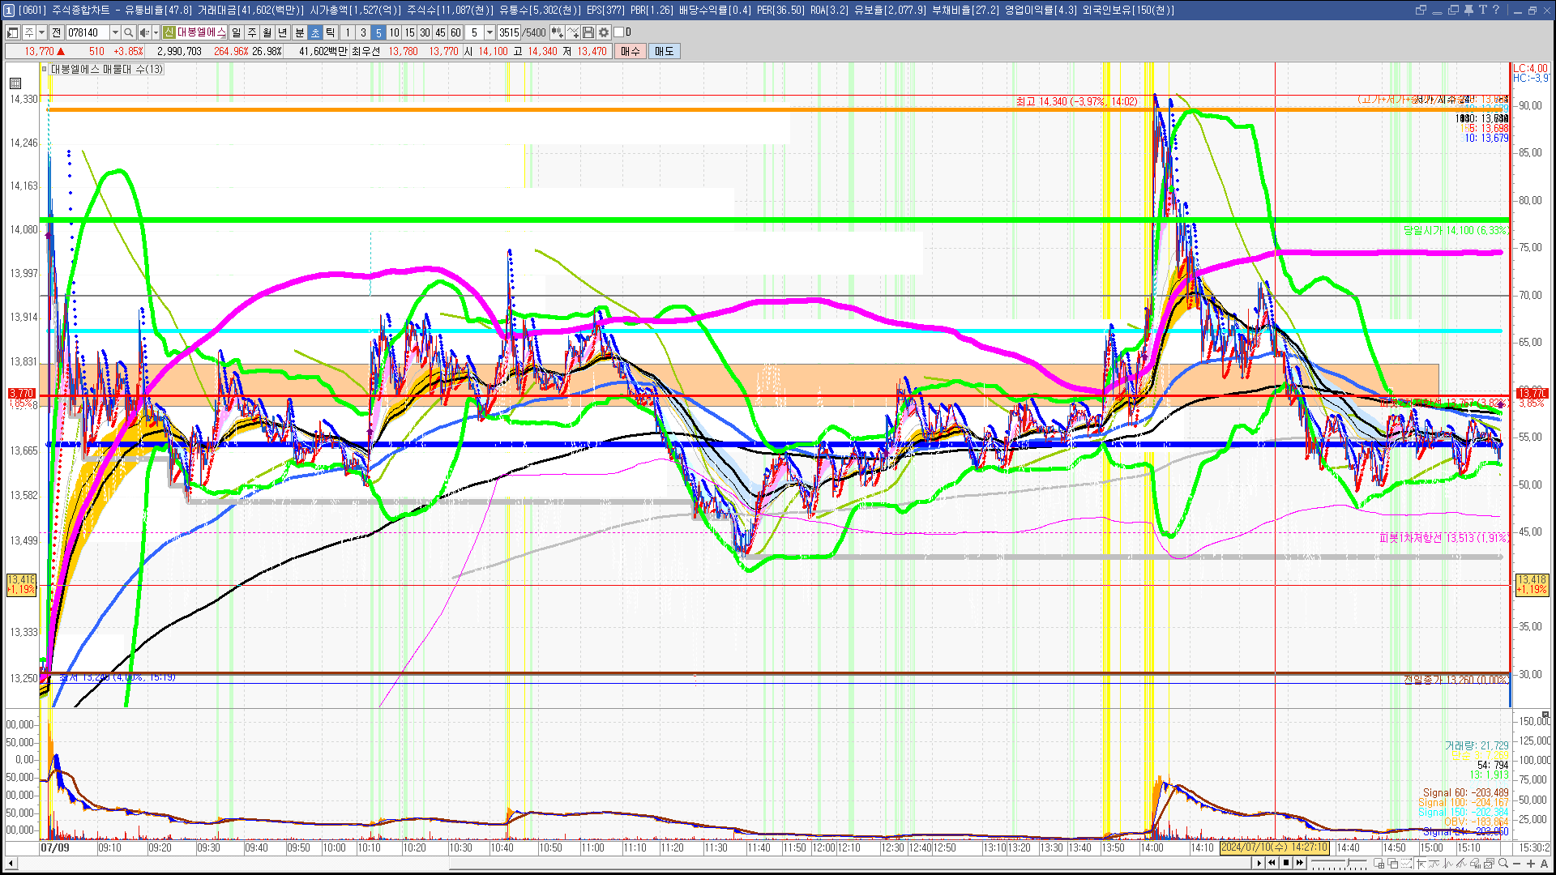Expand the interval value 5 dropdown

click(x=489, y=32)
